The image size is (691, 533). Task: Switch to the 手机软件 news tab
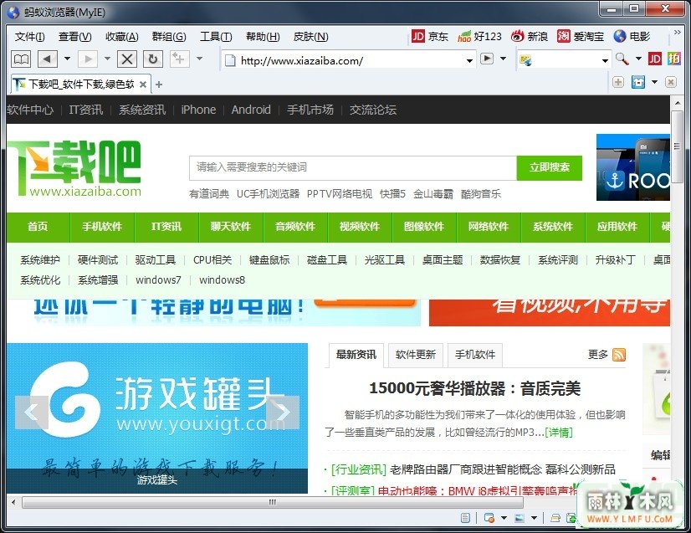[475, 355]
